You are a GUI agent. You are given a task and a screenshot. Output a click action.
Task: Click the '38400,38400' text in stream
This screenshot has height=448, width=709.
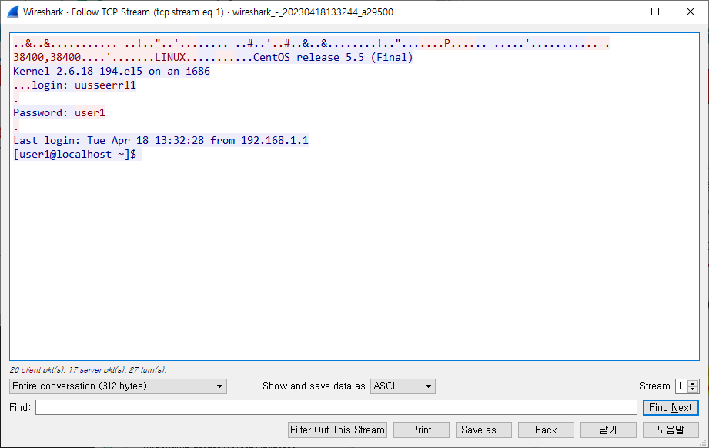pyautogui.click(x=47, y=58)
